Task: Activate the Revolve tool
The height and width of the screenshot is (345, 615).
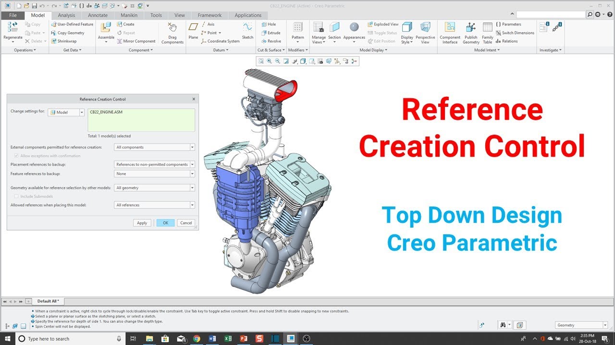Action: (x=271, y=41)
